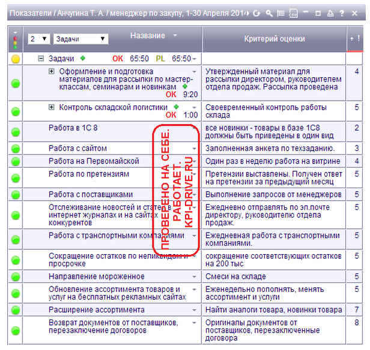The image size is (370, 350).
Task: Click green status dot for Работа с поставщиками
Action: (x=16, y=195)
